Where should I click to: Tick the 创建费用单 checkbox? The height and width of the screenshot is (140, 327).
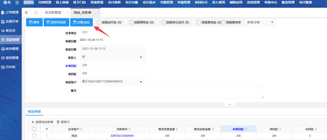(x=224, y=22)
